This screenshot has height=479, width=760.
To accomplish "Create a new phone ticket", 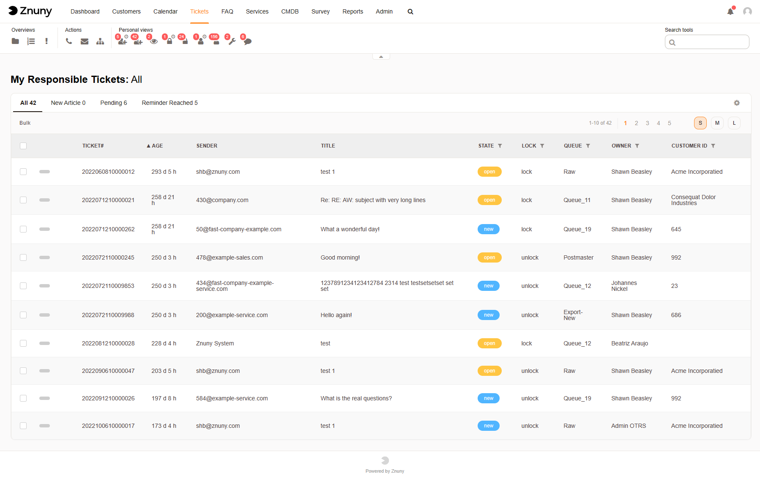I will [69, 41].
